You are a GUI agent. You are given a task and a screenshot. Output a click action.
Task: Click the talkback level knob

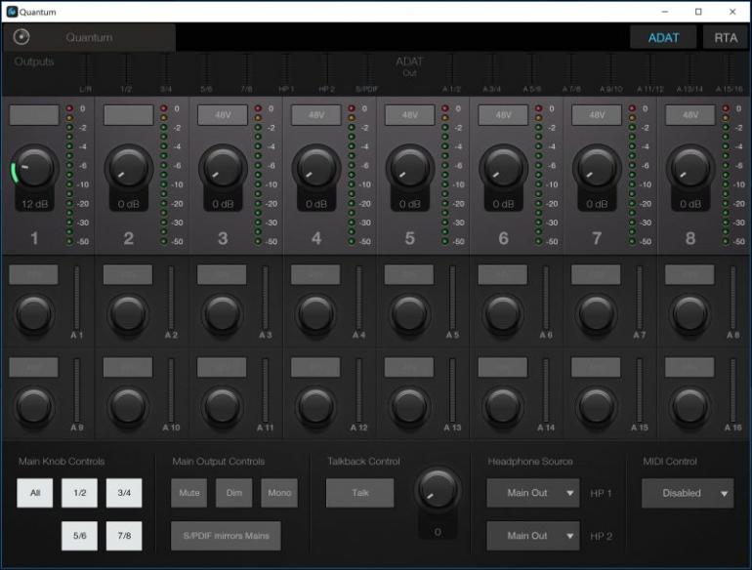[438, 490]
